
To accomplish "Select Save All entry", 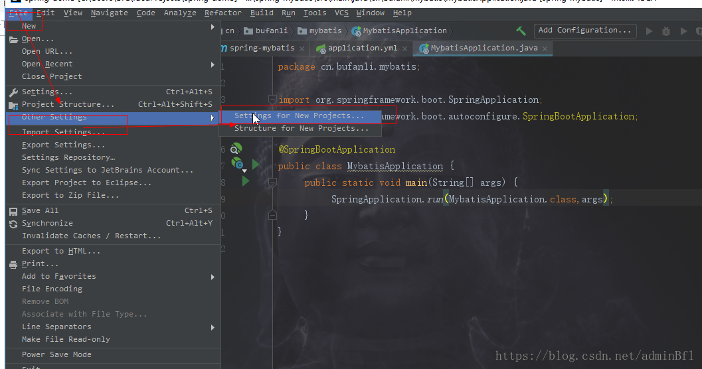I will (x=113, y=210).
